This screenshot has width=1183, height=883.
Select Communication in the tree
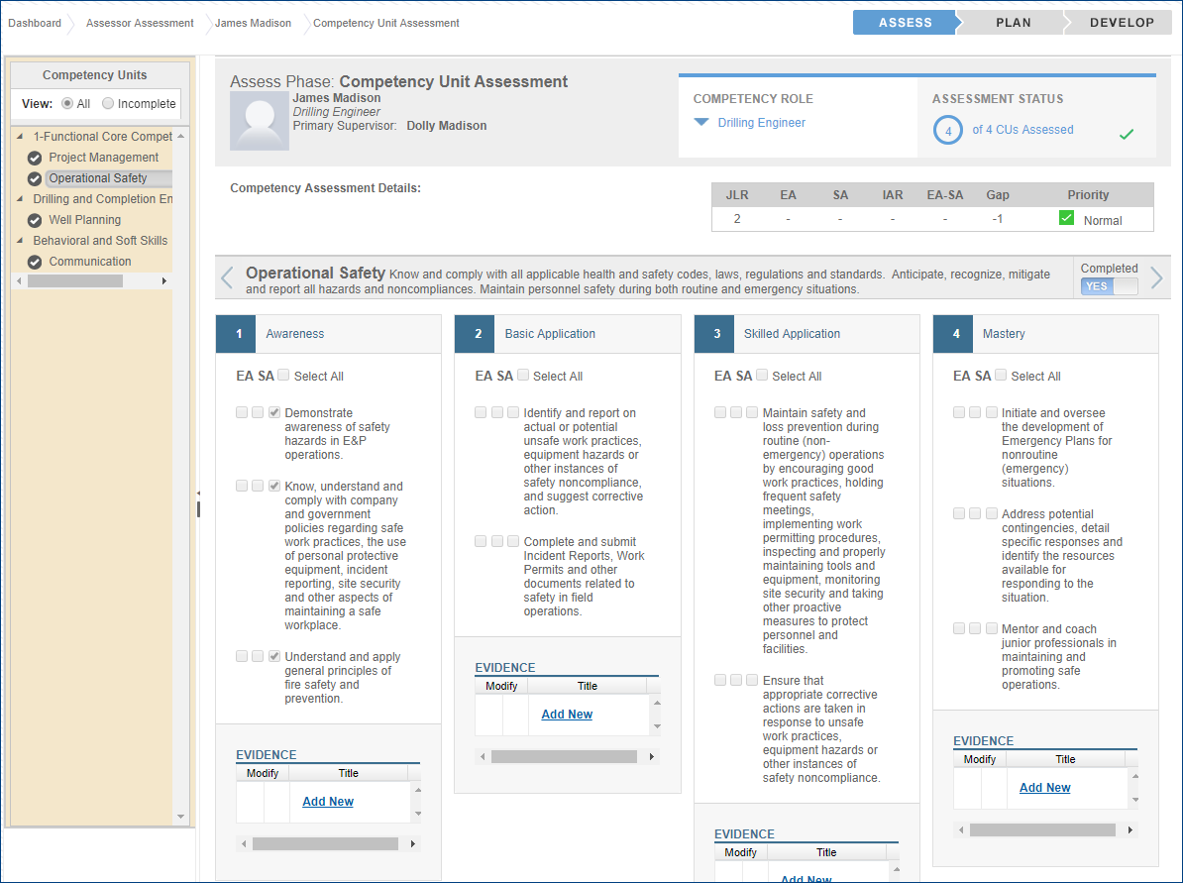pyautogui.click(x=90, y=262)
